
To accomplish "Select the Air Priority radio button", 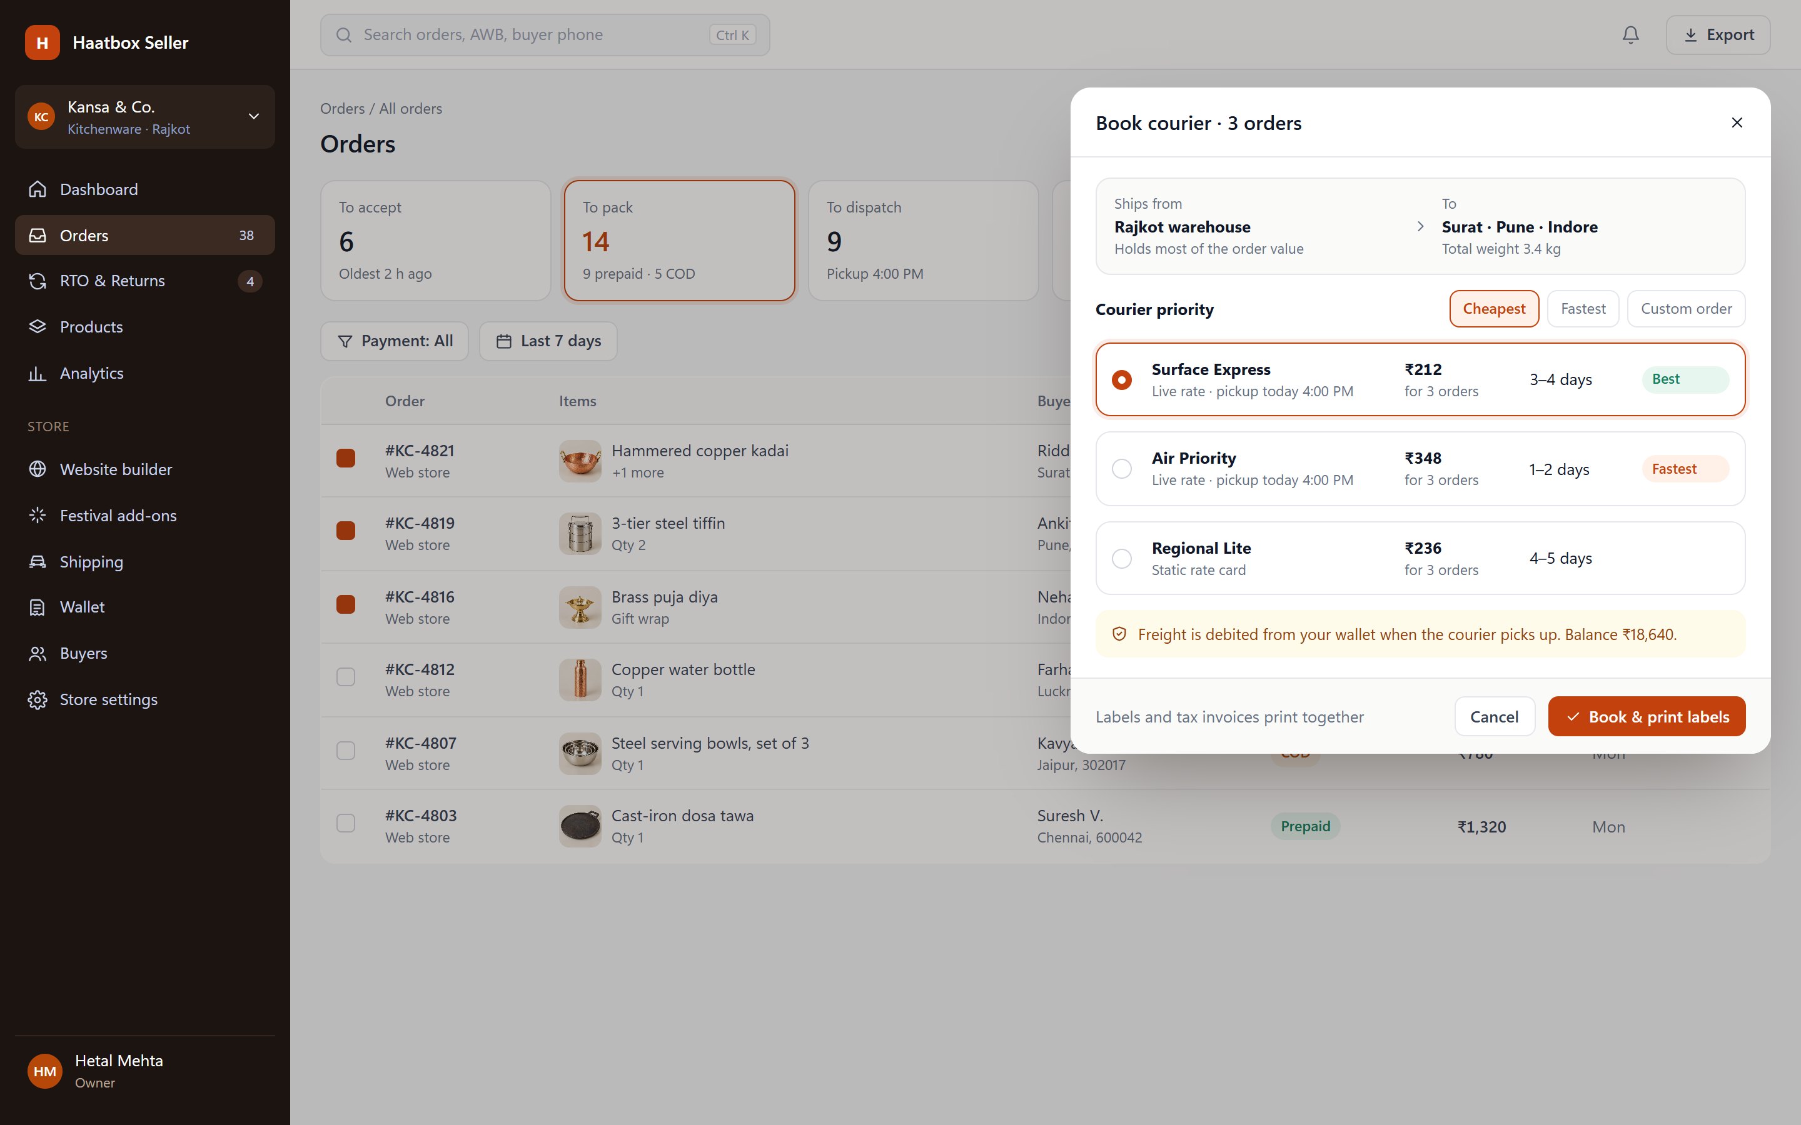I will point(1121,469).
